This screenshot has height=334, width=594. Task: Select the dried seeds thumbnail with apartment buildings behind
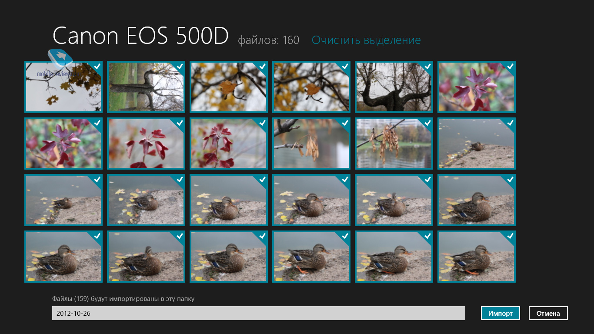[394, 144]
